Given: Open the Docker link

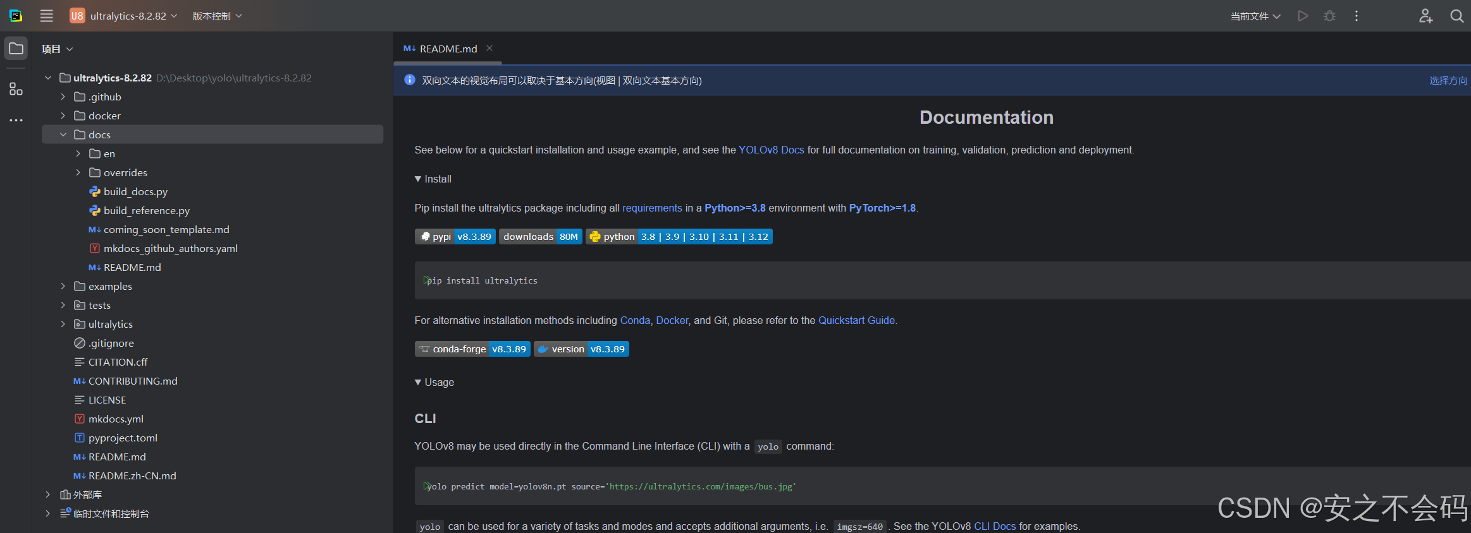Looking at the screenshot, I should [672, 320].
